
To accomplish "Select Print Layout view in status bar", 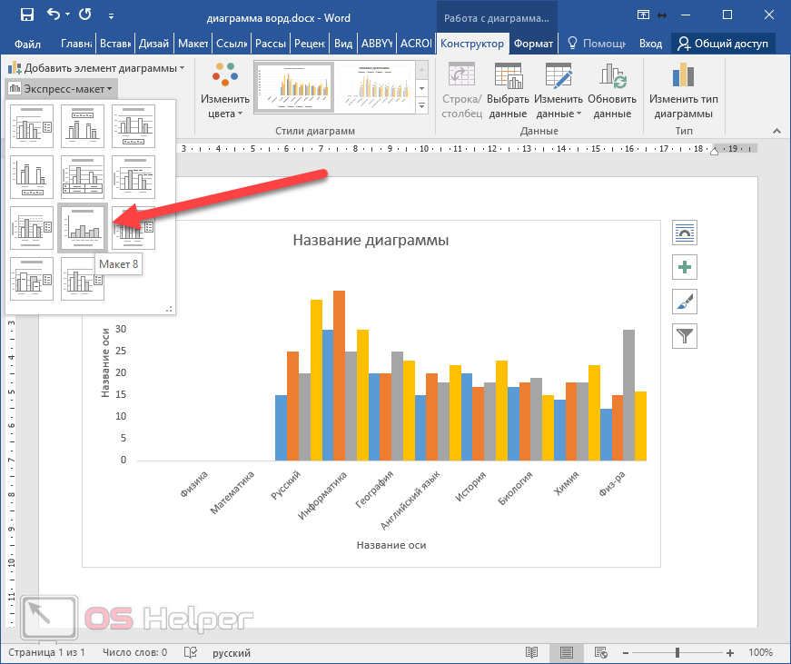I will point(566,652).
